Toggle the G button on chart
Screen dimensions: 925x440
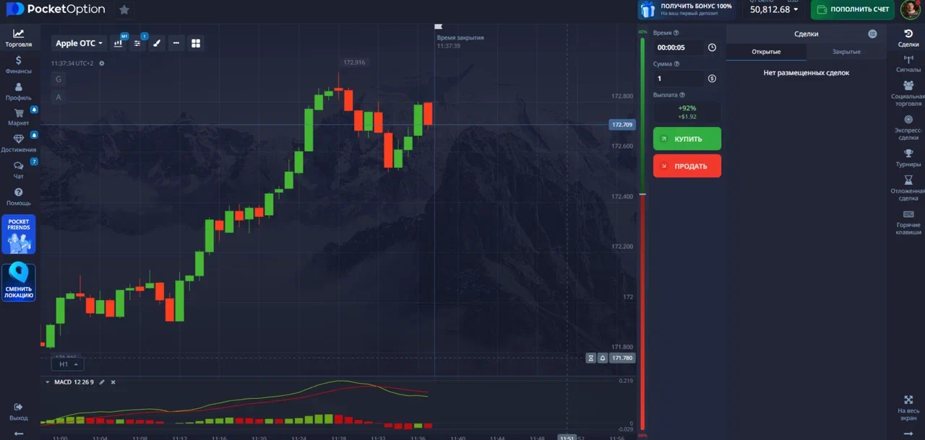59,79
